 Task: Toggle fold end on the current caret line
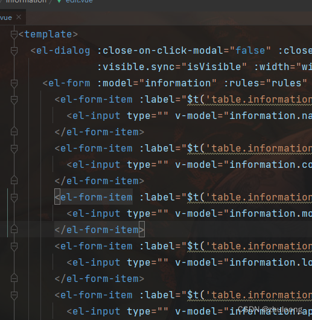pyautogui.click(x=14, y=229)
